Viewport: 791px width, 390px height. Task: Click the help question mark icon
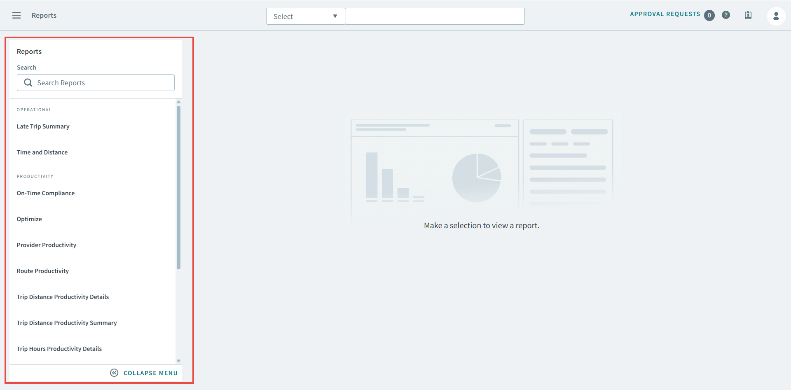coord(726,15)
